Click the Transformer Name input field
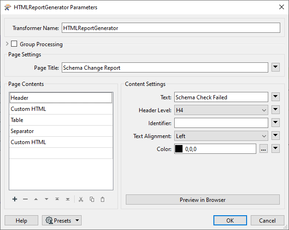 [x=171, y=28]
